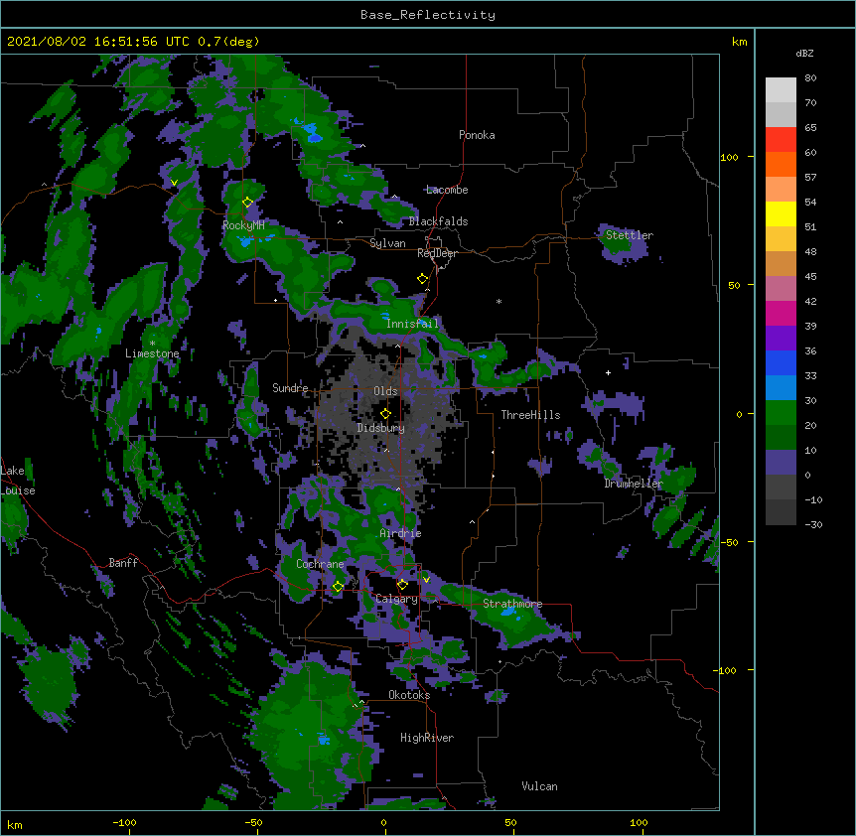Pick the light blue 30-33 dBZ legend color
Image resolution: width=856 pixels, height=836 pixels.
click(x=781, y=387)
